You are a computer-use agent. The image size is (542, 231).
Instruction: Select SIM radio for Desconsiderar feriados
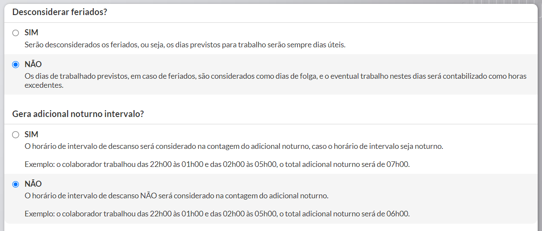point(16,33)
